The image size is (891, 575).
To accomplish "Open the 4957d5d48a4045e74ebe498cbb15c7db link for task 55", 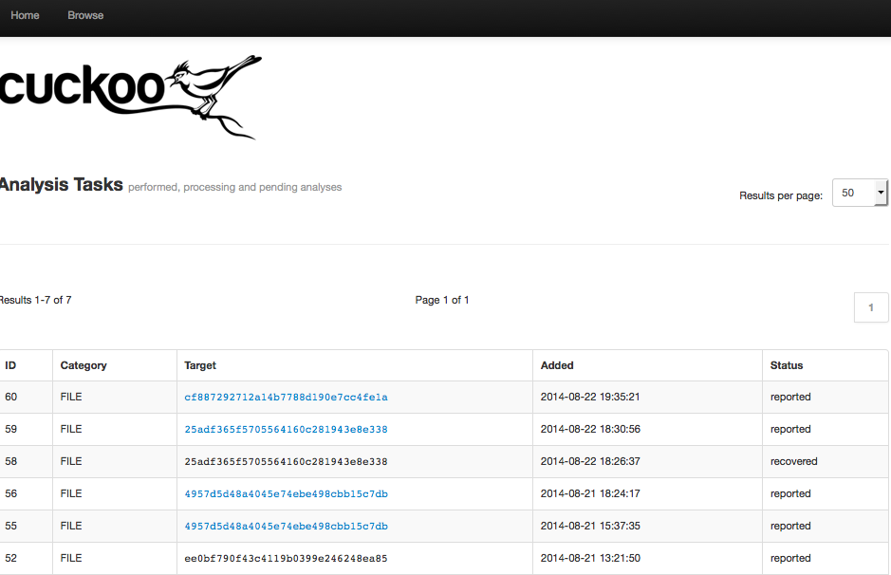I will (286, 527).
